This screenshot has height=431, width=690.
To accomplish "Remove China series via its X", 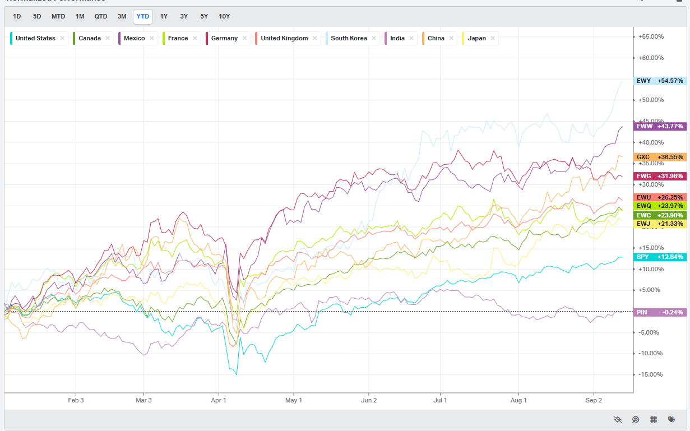I will coord(451,38).
